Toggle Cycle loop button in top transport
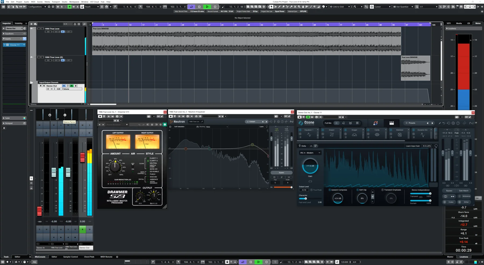Image resolution: width=484 pixels, height=265 pixels. [x=191, y=7]
